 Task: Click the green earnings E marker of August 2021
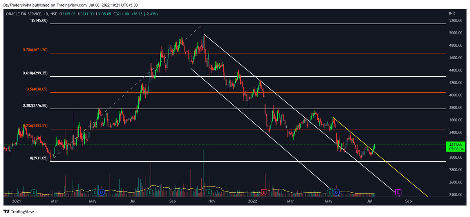coord(150,192)
